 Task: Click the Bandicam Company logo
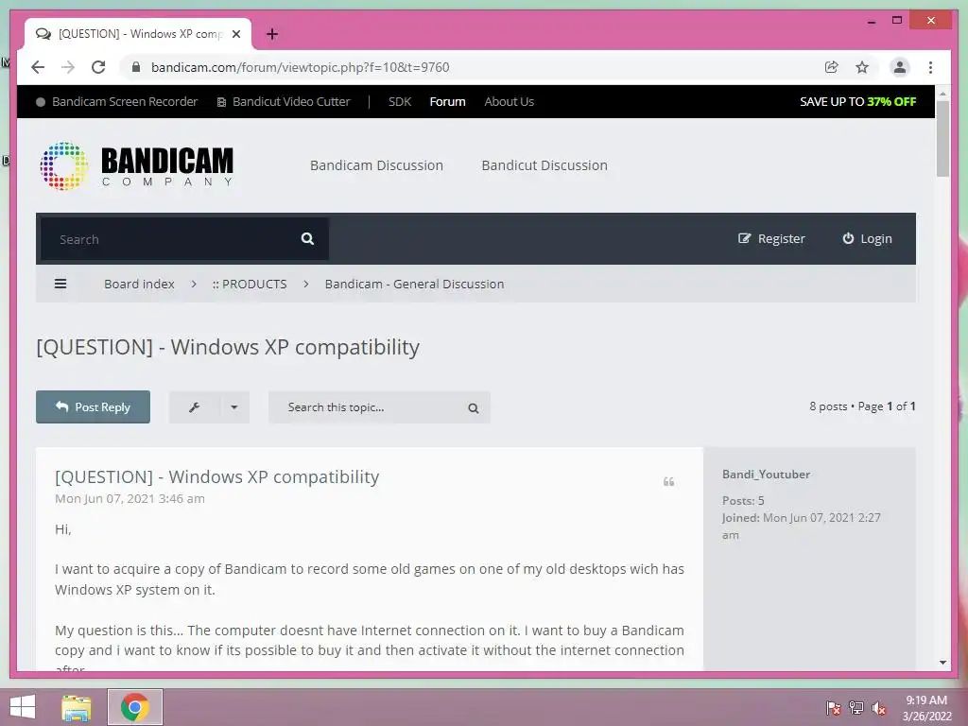tap(136, 165)
